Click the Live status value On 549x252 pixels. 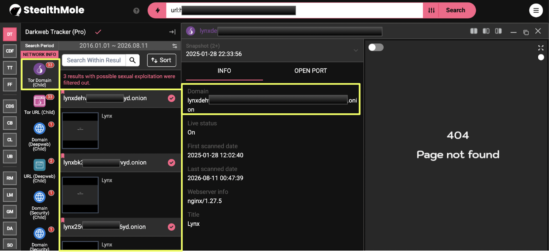191,133
